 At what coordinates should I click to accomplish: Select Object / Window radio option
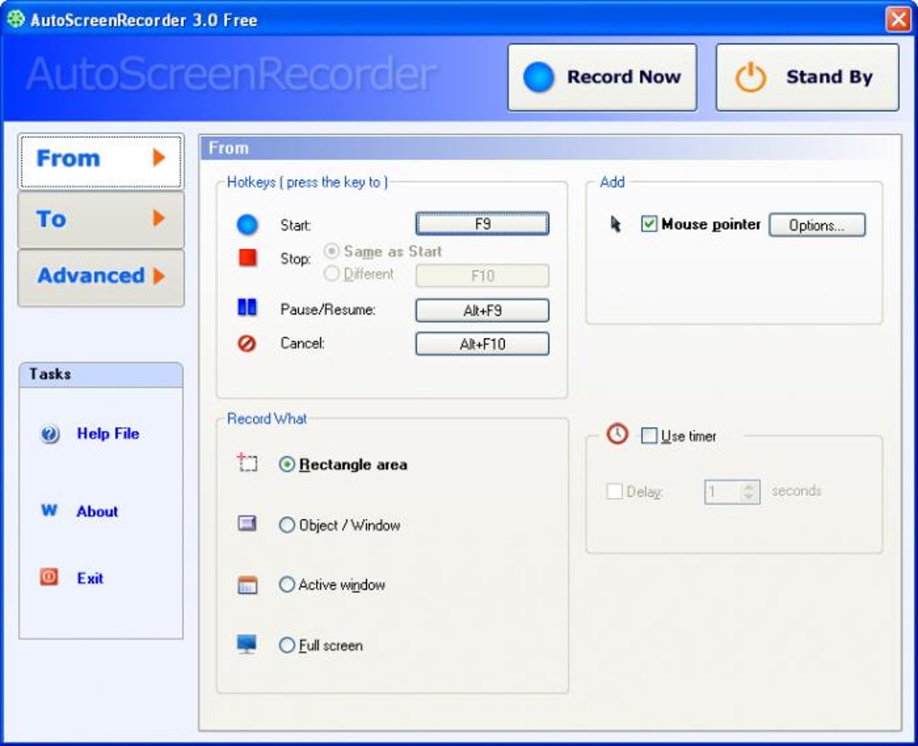point(287,525)
